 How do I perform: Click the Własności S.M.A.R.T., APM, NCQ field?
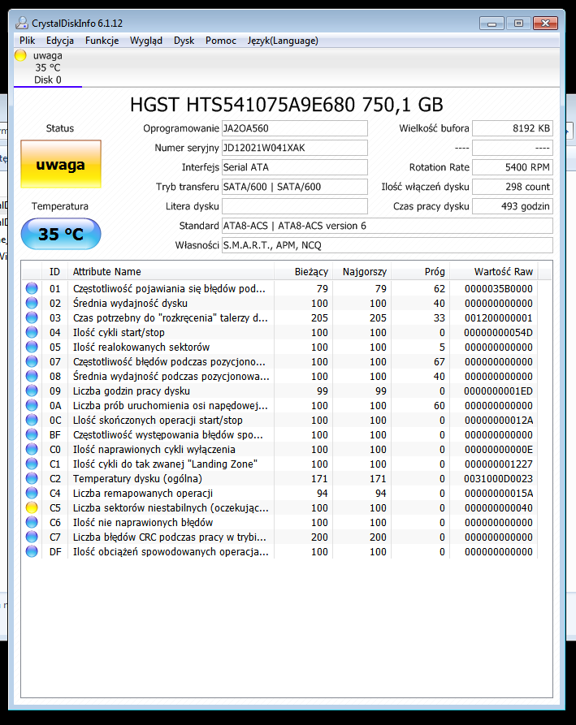tap(388, 245)
